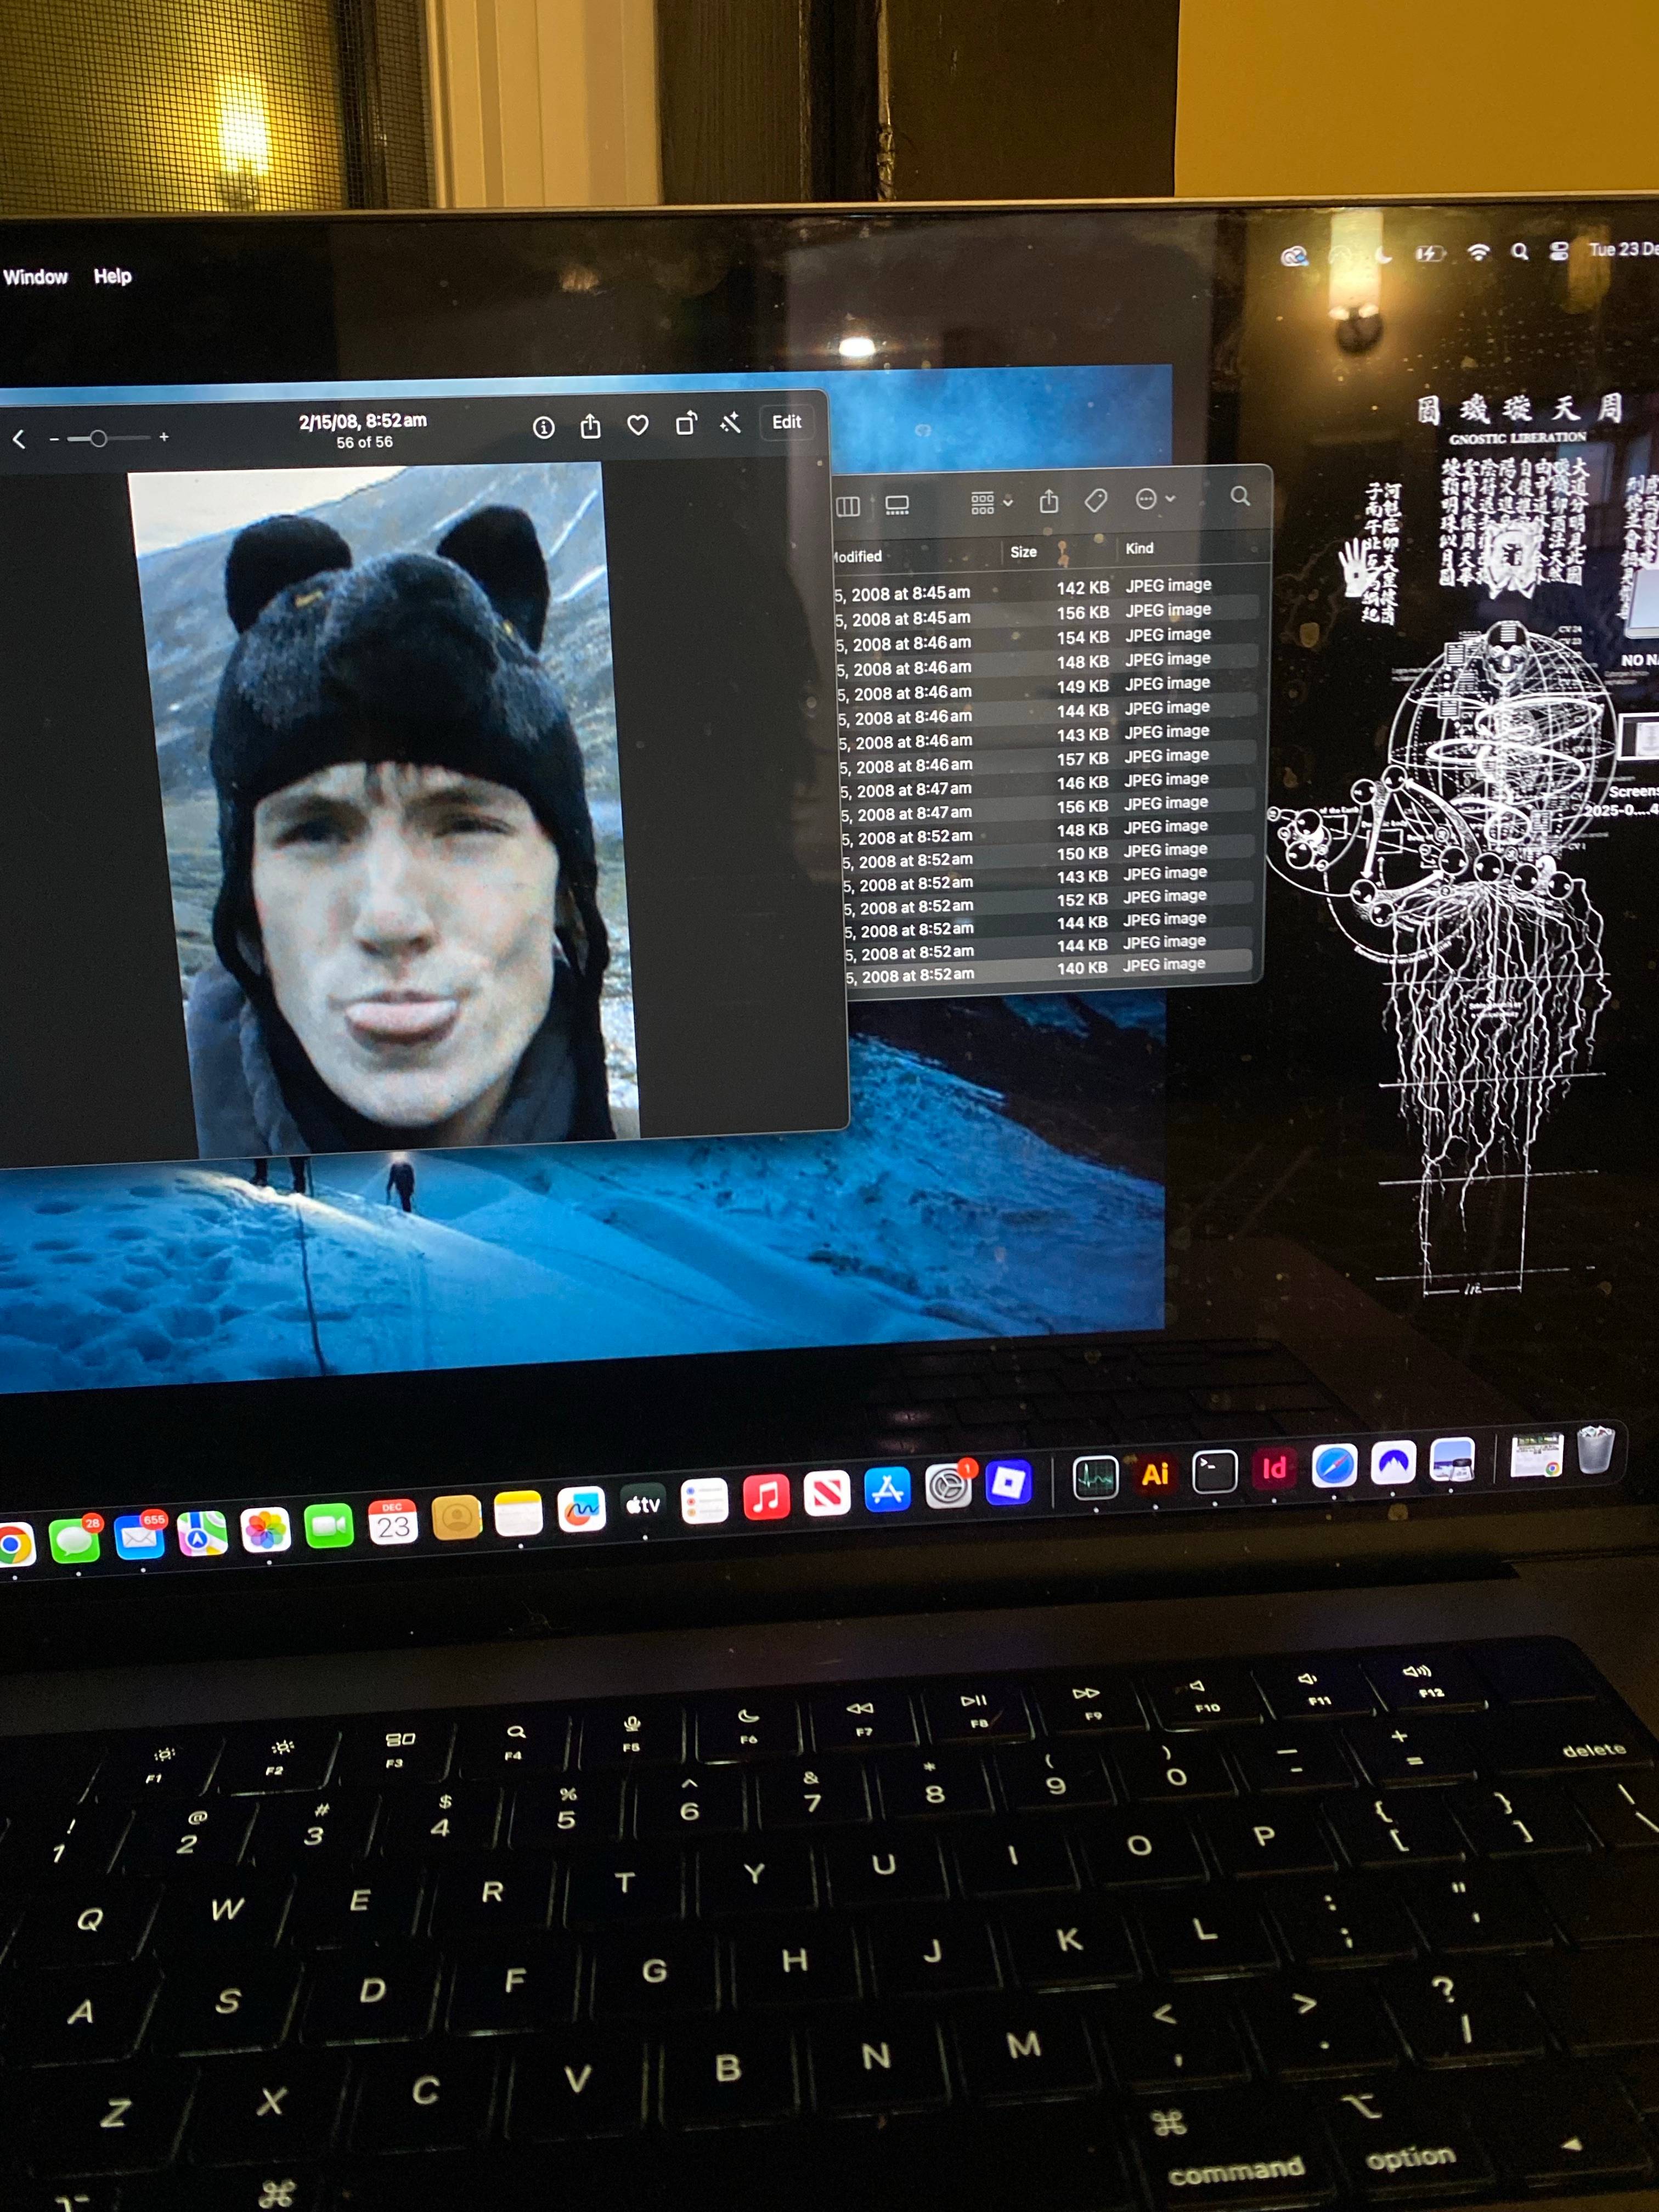Adjust the photo zoom slider
The width and height of the screenshot is (1659, 2212).
pos(98,438)
